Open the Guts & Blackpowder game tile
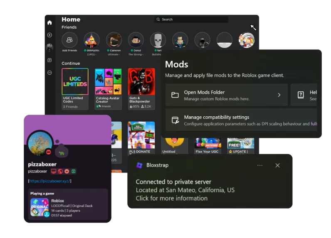 coord(141,89)
